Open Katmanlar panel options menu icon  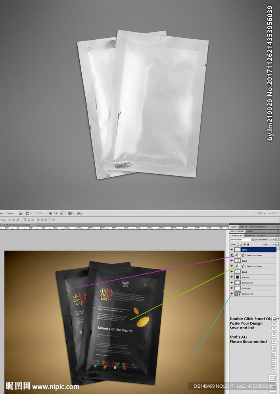278,235
